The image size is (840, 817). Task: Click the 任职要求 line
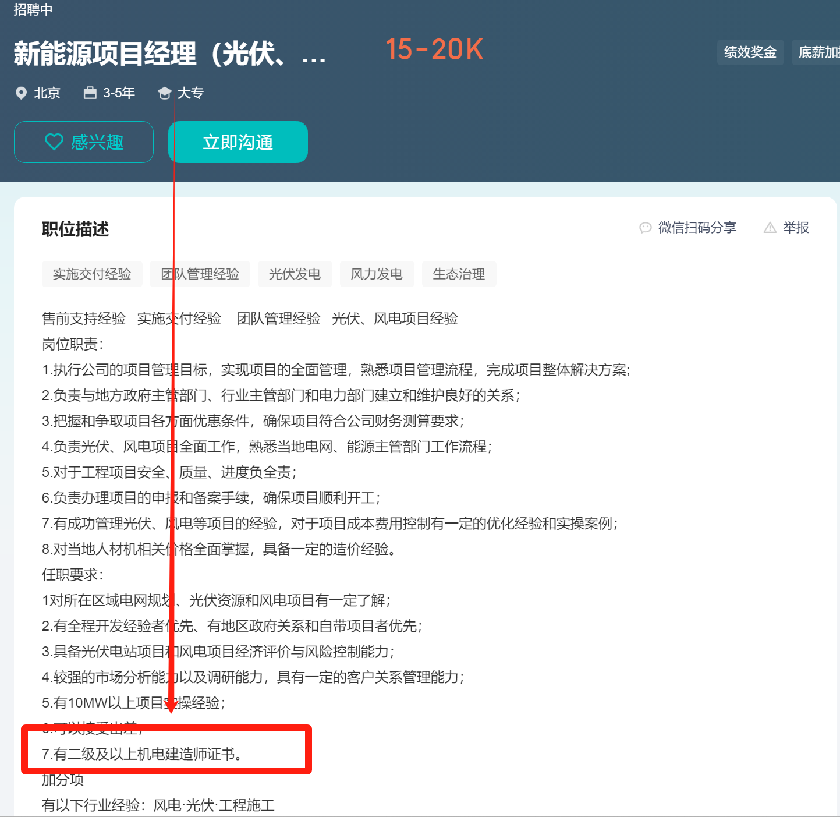coord(72,575)
